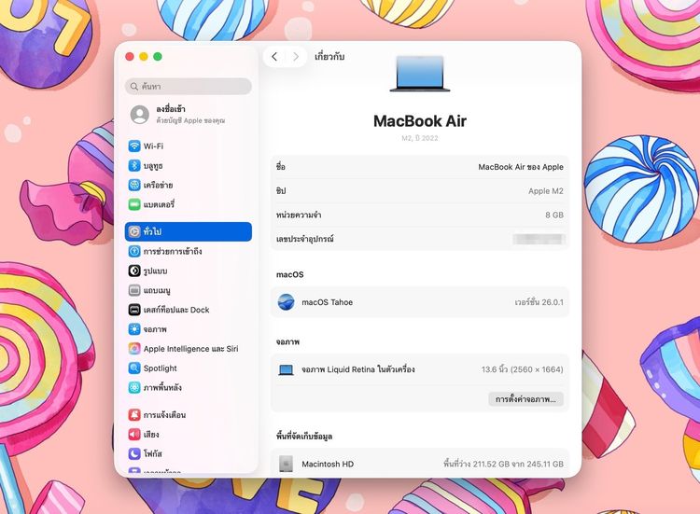Click the Apple account avatar icon
700x514 pixels.
click(x=140, y=115)
